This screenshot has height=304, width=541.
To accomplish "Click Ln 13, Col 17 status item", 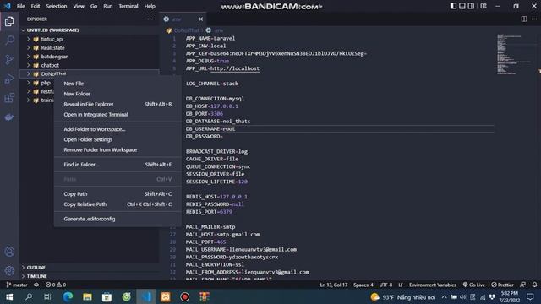I will pos(333,285).
